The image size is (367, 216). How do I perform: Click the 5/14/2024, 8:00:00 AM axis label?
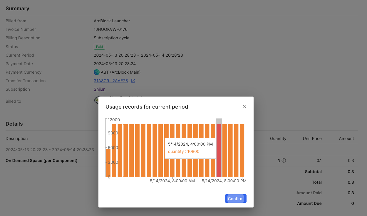coord(172,181)
